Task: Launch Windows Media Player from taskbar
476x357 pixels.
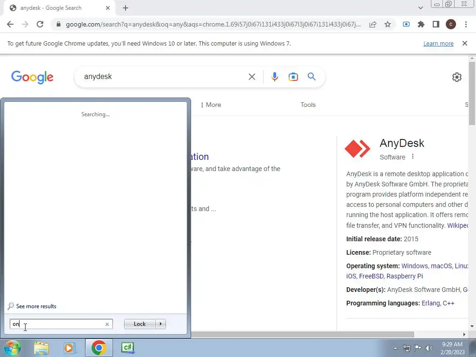Action: 69,348
